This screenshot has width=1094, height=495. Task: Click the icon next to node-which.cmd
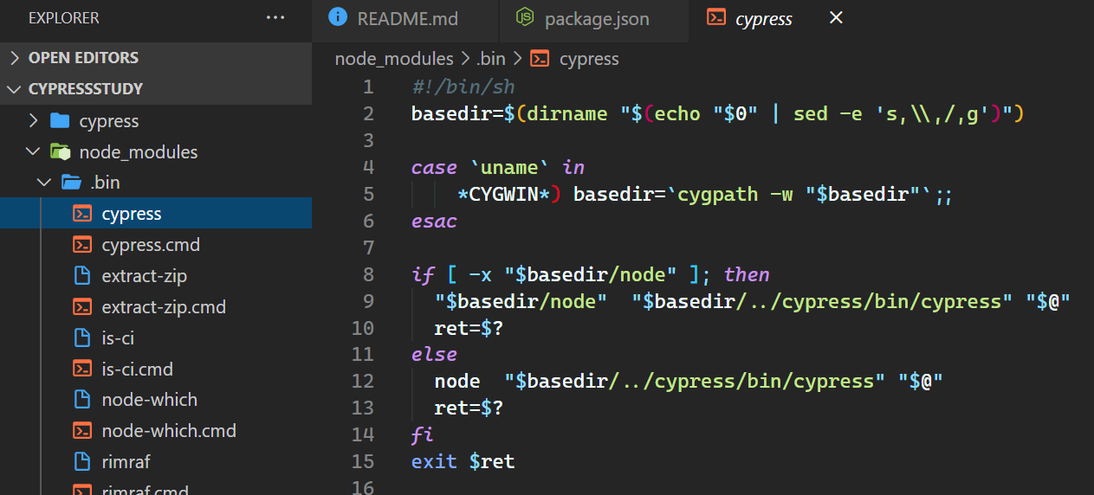82,431
